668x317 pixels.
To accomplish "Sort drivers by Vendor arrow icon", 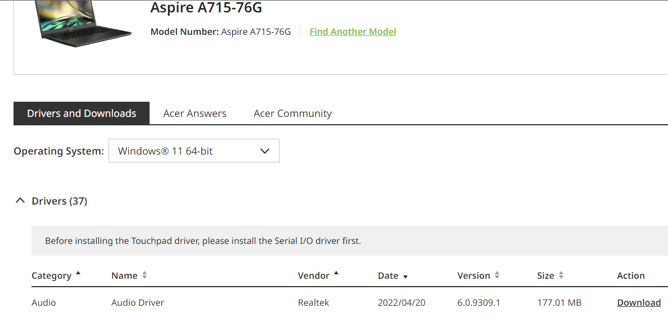I will [x=336, y=273].
